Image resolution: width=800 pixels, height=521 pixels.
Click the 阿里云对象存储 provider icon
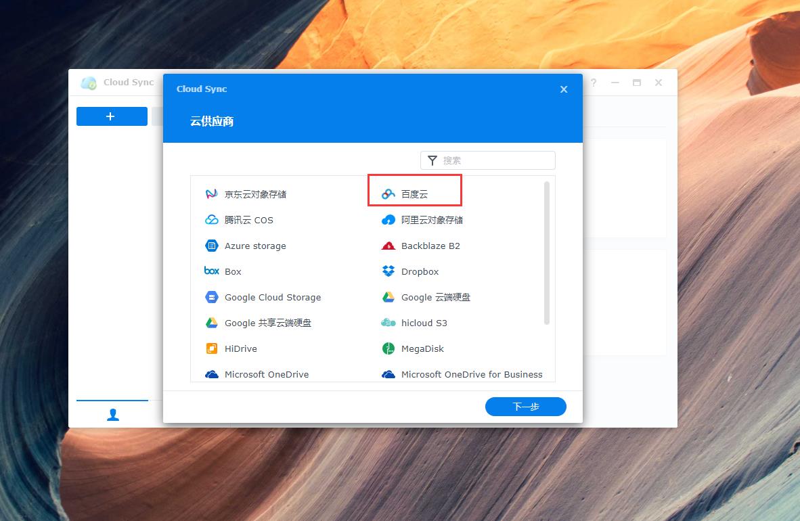388,220
